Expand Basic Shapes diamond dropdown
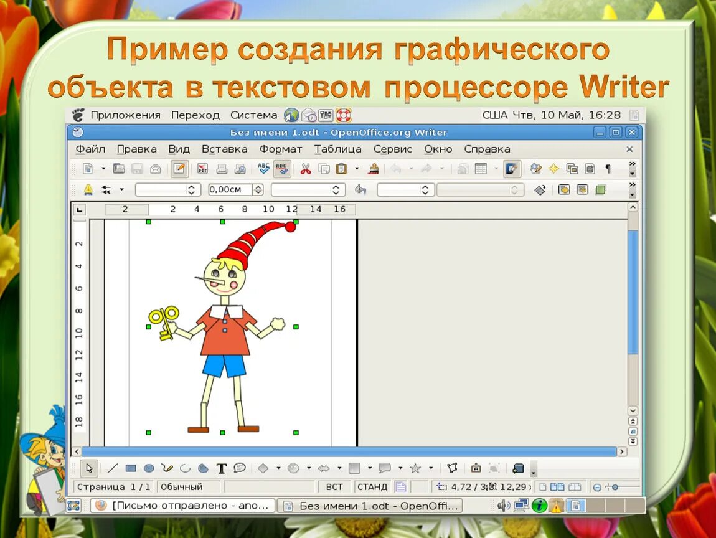 point(278,468)
